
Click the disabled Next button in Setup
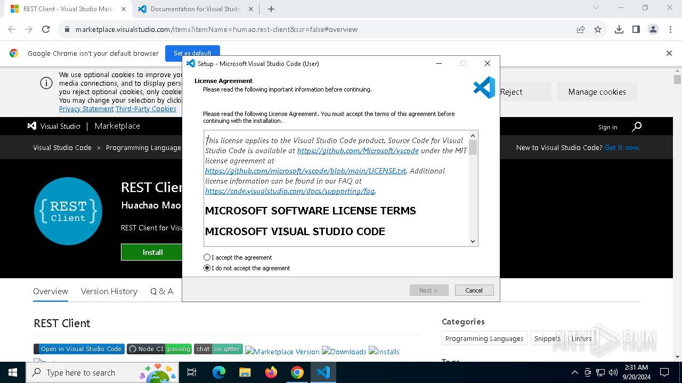pyautogui.click(x=429, y=290)
